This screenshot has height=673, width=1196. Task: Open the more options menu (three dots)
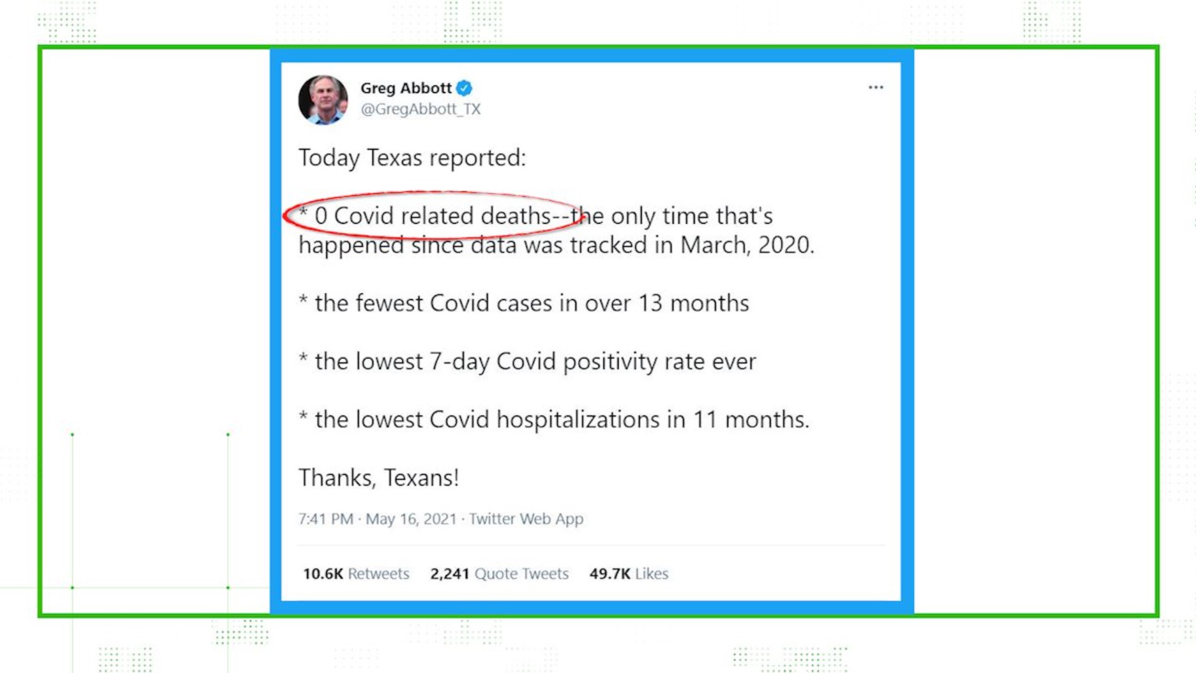pyautogui.click(x=875, y=87)
